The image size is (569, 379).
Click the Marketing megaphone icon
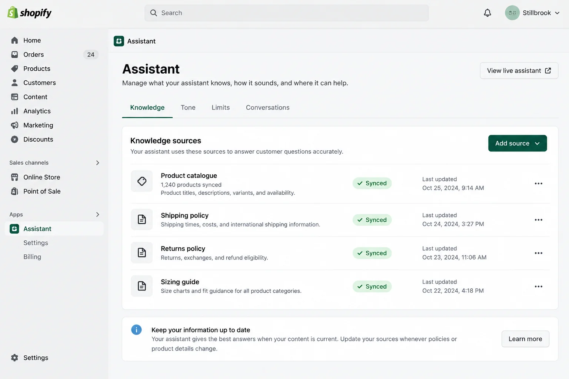14,125
